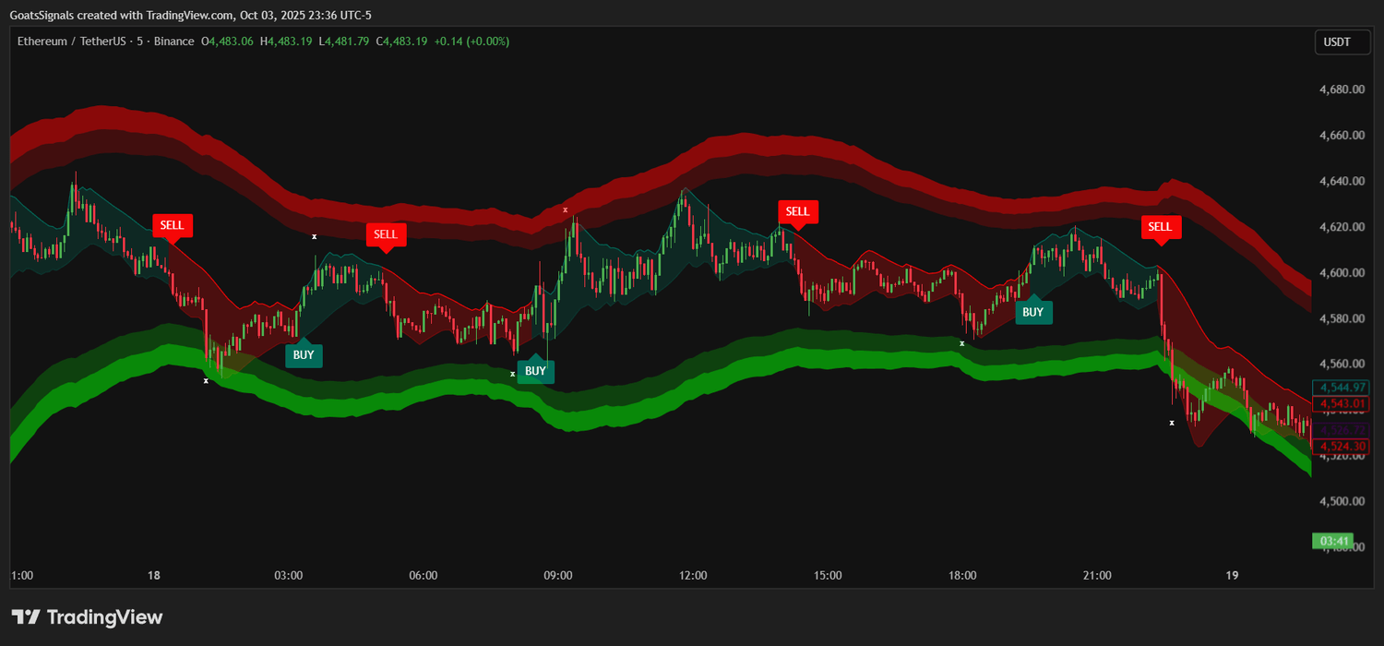Click the 4,640.00 price axis label
Image resolution: width=1384 pixels, height=646 pixels.
(x=1342, y=181)
